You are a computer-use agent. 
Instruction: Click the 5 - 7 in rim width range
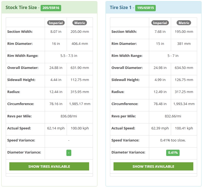click(173, 56)
